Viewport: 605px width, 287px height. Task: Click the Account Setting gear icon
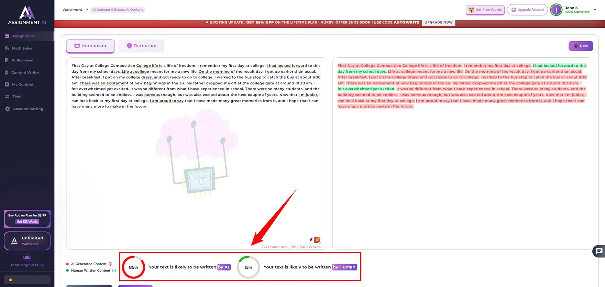coord(7,109)
